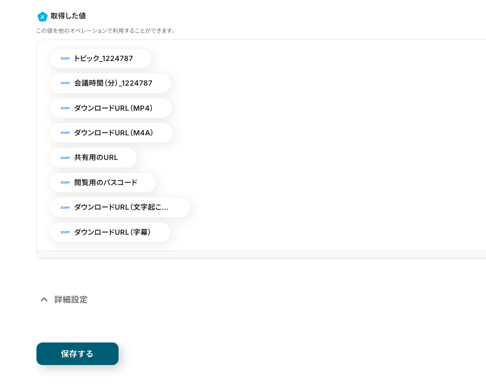Image resolution: width=486 pixels, height=384 pixels.
Task: Click the Zoom icon on ダウンロードURL(MP4) chip
Action: tap(65, 108)
